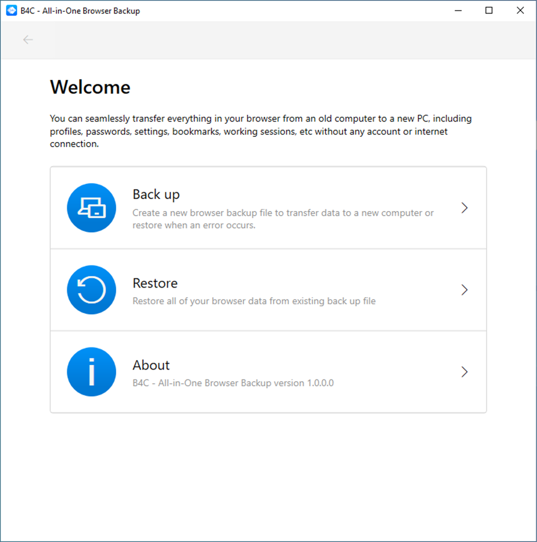Click the back navigation arrow

pyautogui.click(x=27, y=39)
